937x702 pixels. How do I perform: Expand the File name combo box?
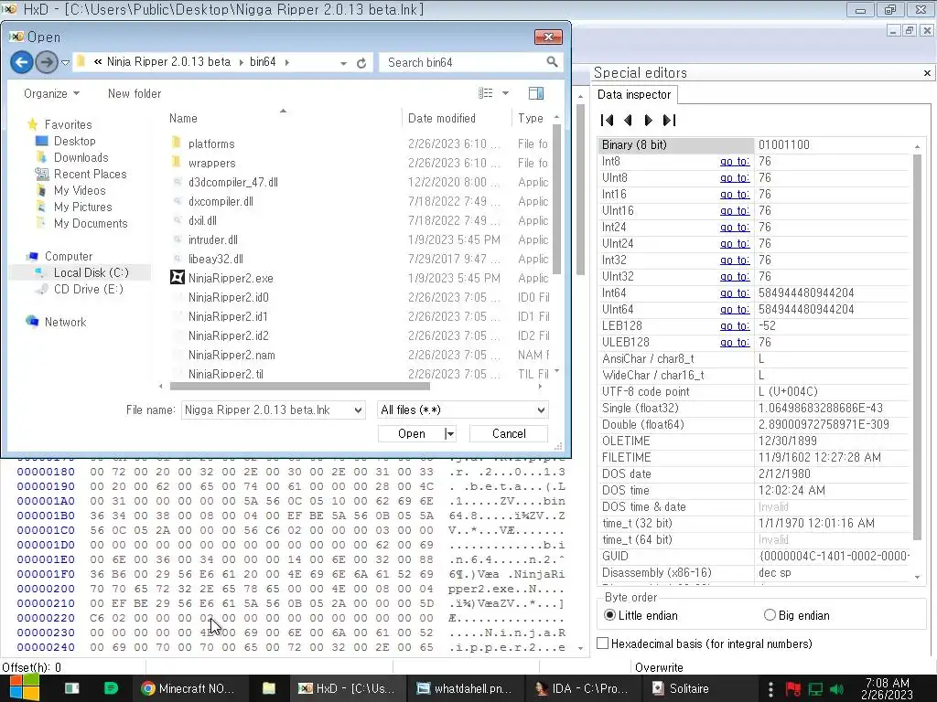358,410
